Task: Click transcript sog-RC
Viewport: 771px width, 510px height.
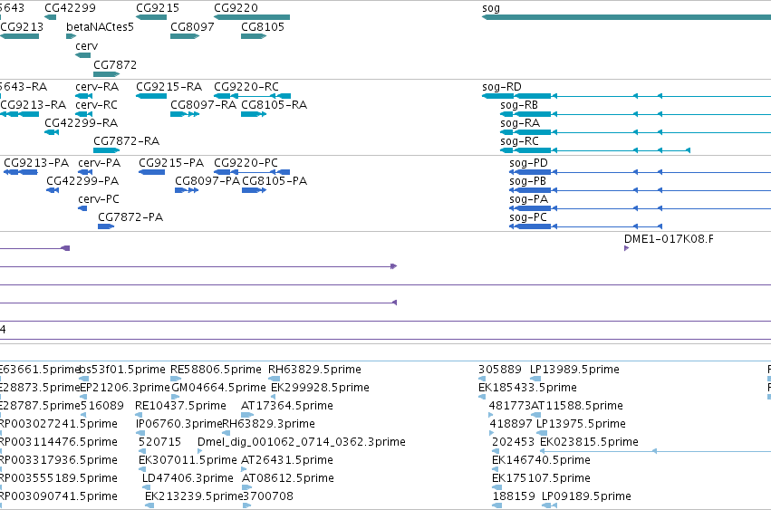Action: click(x=519, y=141)
